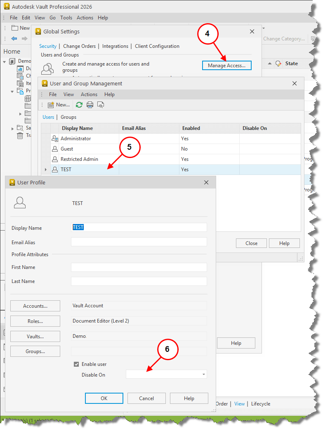323x429 pixels.
Task: Click the Administrator user icon in the list
Action: click(x=55, y=139)
